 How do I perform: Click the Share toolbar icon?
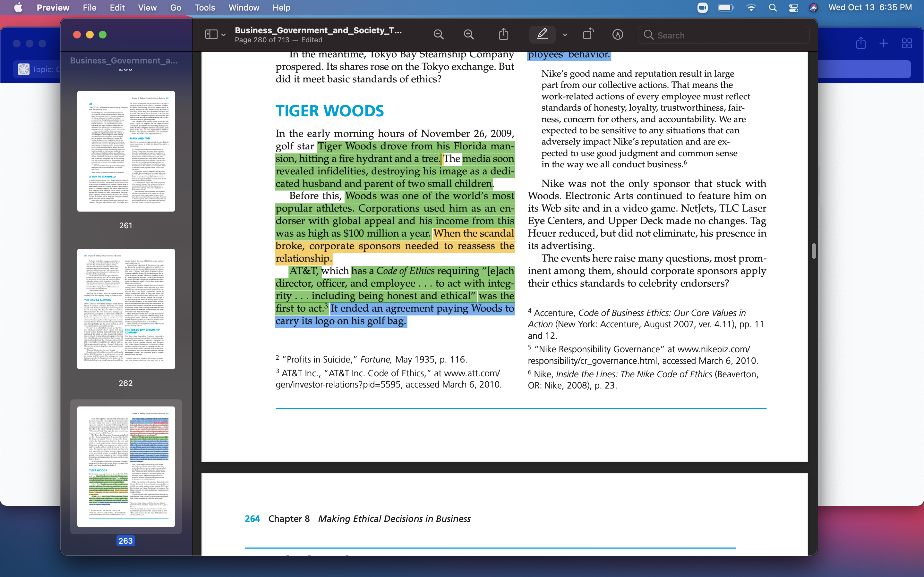pos(504,34)
